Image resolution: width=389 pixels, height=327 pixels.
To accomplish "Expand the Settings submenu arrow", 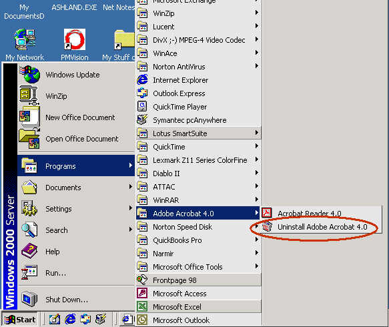I will click(131, 208).
